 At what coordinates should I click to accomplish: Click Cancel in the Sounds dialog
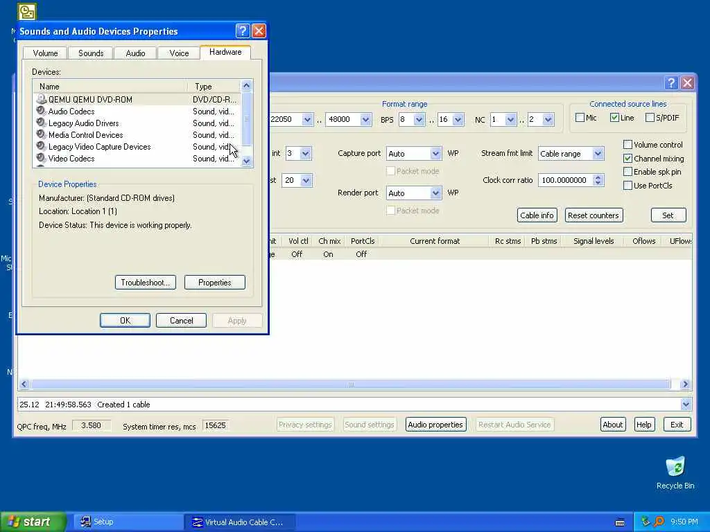(x=181, y=320)
